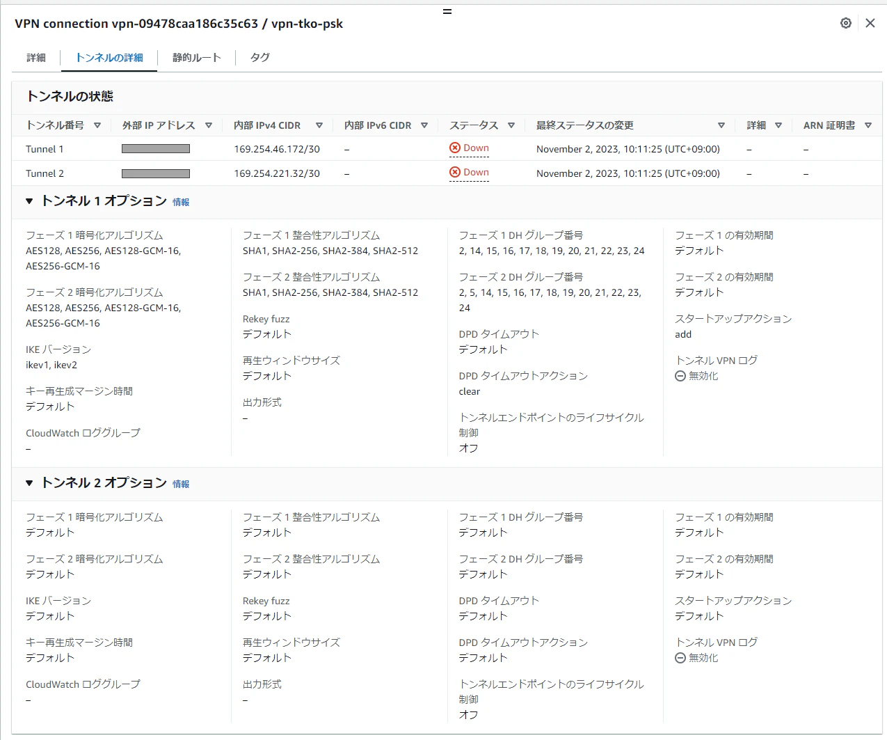
Task: Click the Tunnel 1 Down error icon
Action: coord(455,148)
